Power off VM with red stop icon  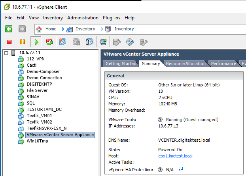9,42
